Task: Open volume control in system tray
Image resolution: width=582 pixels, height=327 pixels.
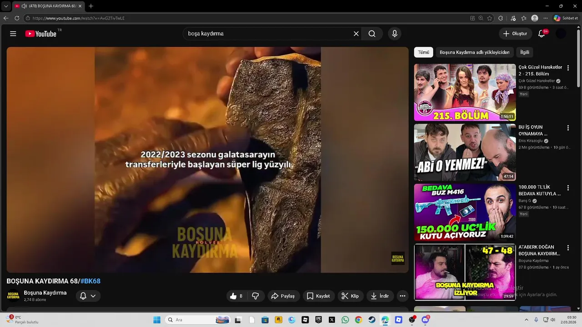Action: click(553, 320)
